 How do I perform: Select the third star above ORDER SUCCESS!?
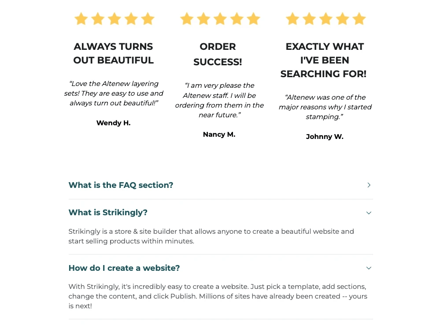click(x=220, y=19)
